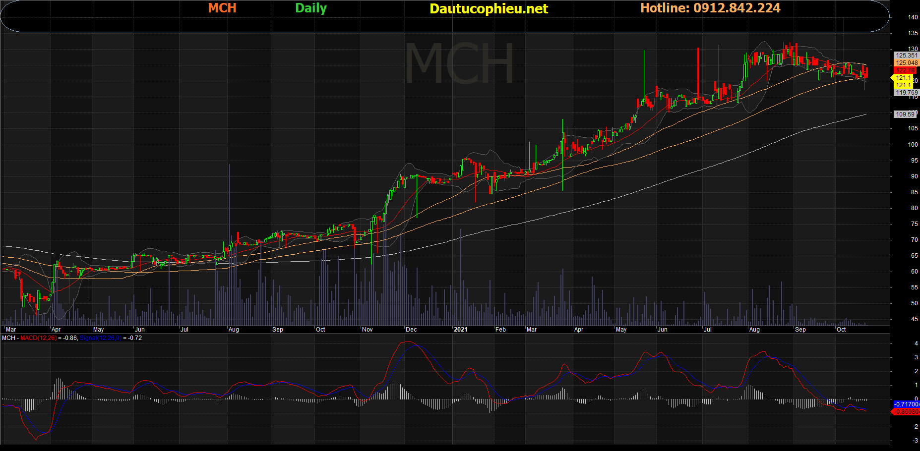Click the Oct marker at far right of time axis
This screenshot has width=920, height=451.
point(841,330)
